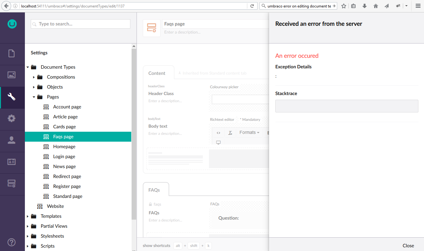Go to the Content section icon
The height and width of the screenshot is (251, 424).
[x=12, y=53]
